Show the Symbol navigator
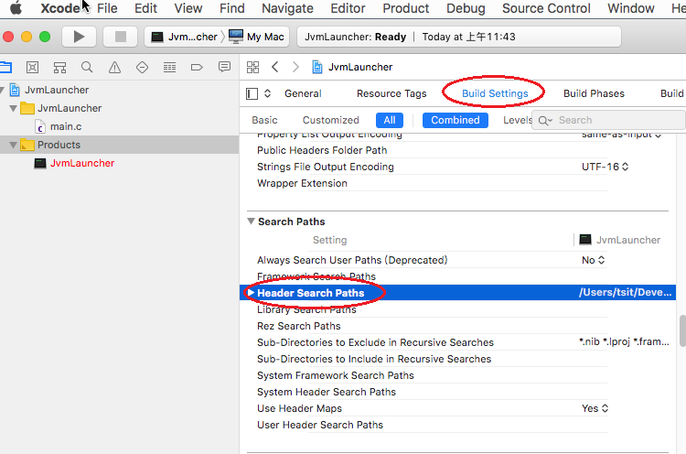The image size is (686, 454). 59,67
